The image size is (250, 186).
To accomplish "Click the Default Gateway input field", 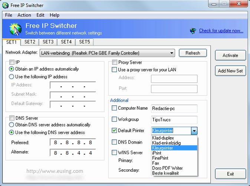I will [x=73, y=104].
